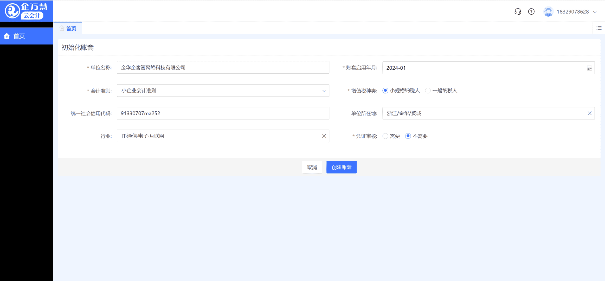Screen dimensions: 605x281
Task: Click the 取消 button
Action: (x=312, y=167)
